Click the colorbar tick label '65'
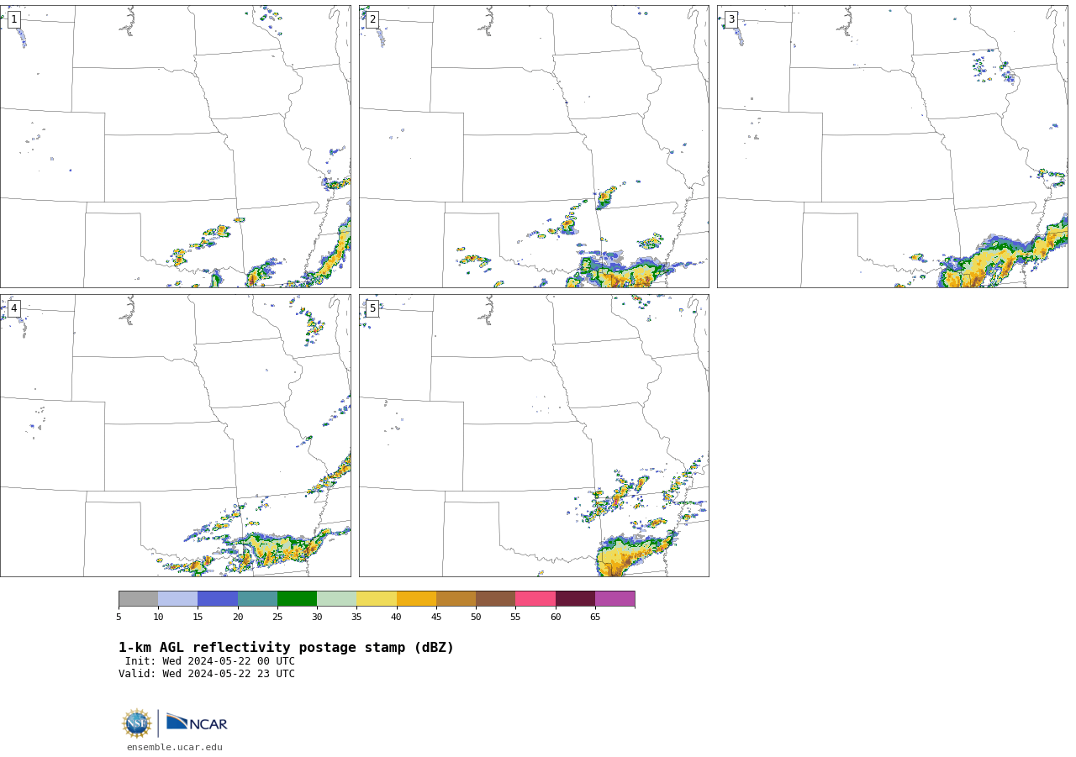 (x=595, y=617)
